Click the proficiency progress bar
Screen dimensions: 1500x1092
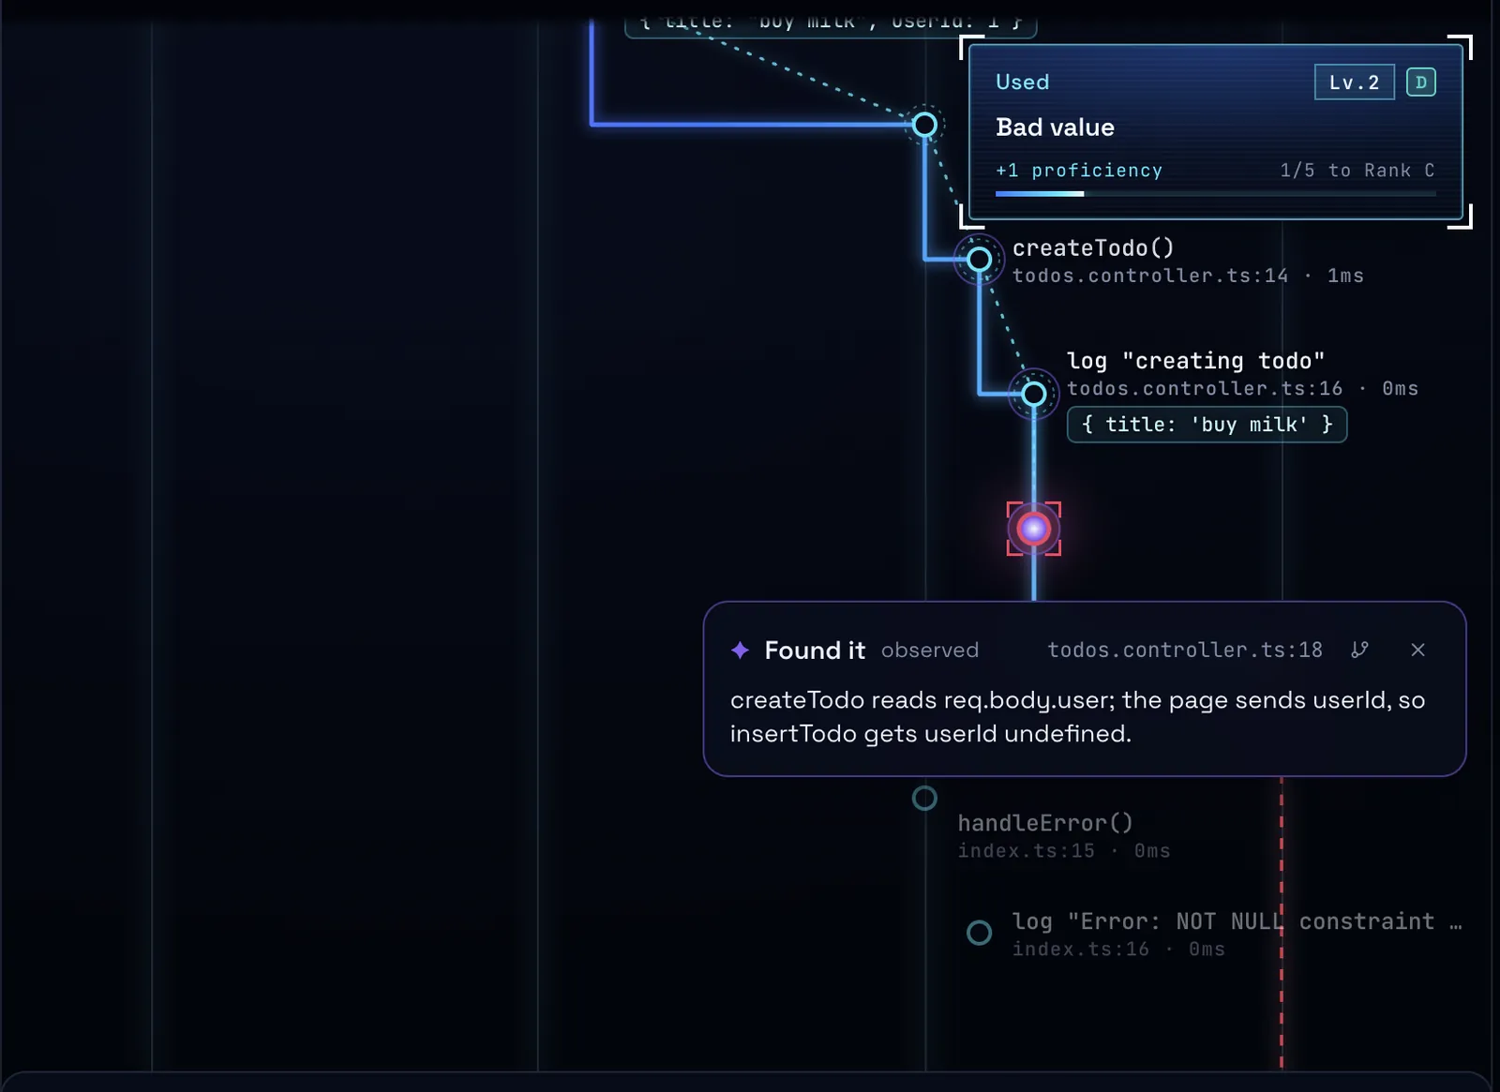pos(1216,194)
